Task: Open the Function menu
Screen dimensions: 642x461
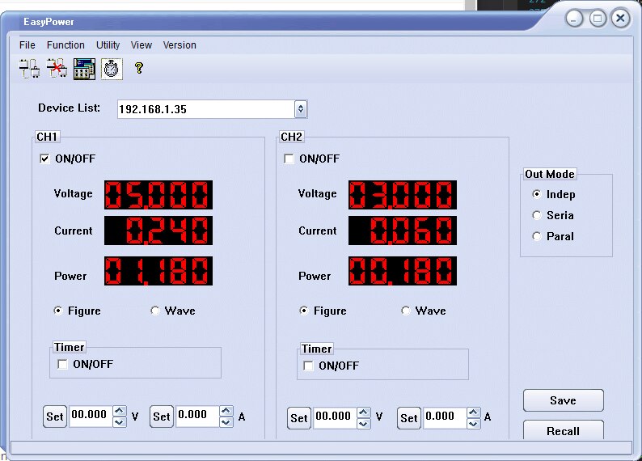Action: tap(65, 45)
